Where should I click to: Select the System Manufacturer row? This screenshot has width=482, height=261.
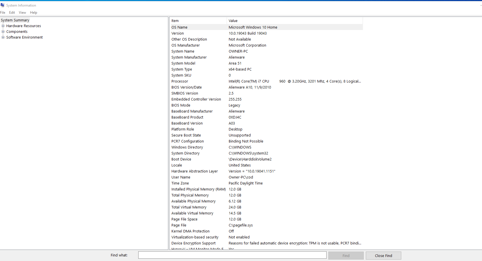(x=266, y=57)
